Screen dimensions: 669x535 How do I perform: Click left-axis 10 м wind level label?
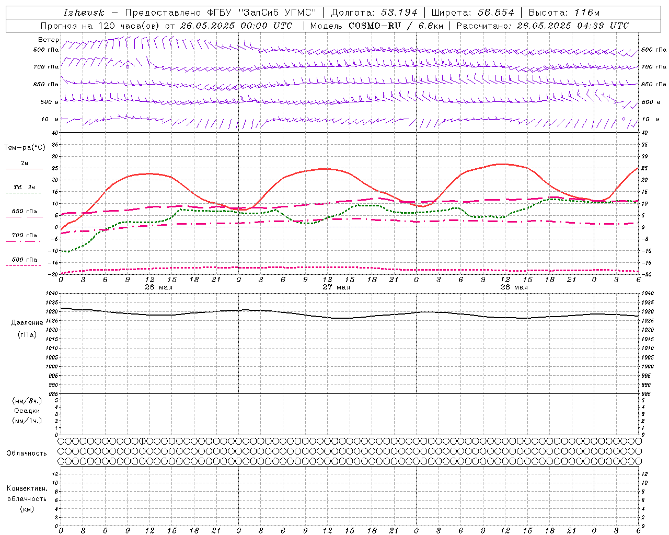pyautogui.click(x=50, y=119)
